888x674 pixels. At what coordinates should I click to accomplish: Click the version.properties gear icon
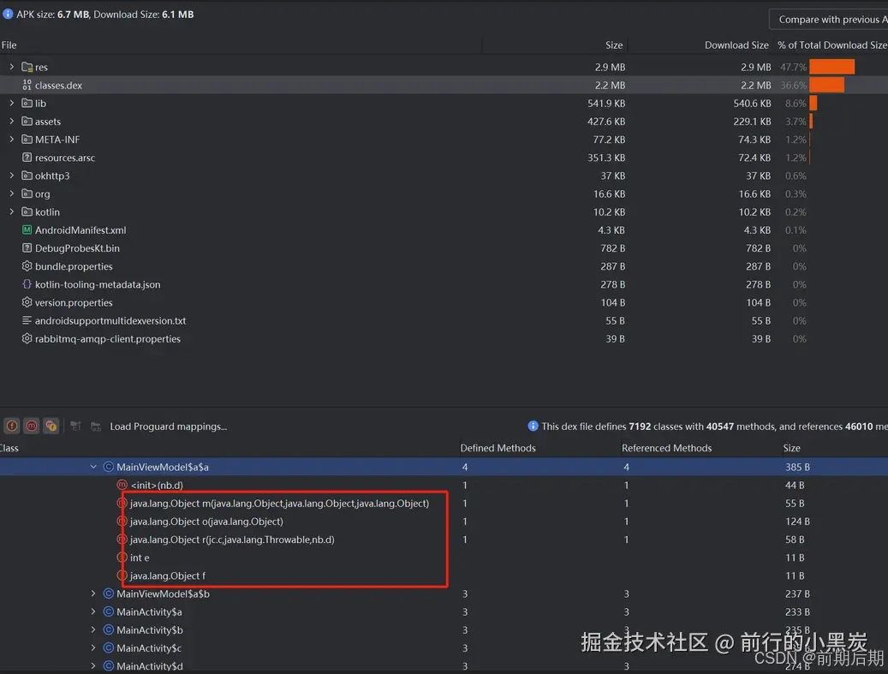(x=27, y=302)
